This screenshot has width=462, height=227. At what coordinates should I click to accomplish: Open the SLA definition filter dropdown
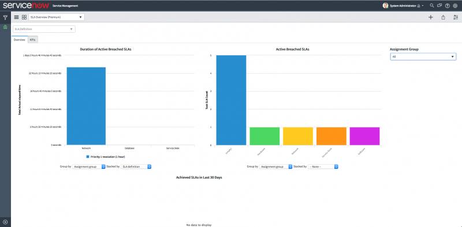coord(44,29)
